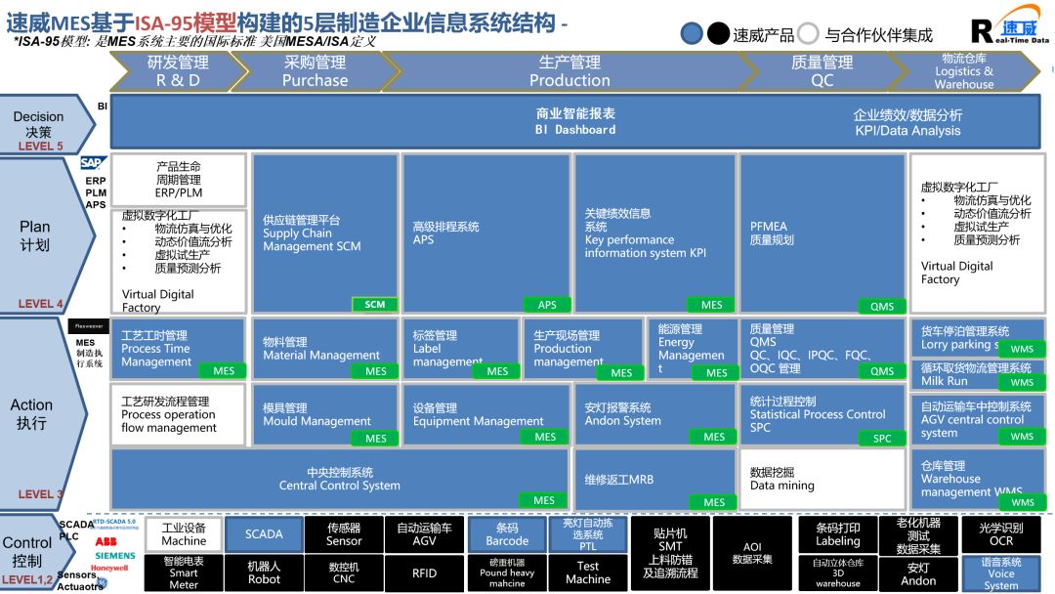The height and width of the screenshot is (594, 1055).
Task: Open the Central Control System block
Action: 339,479
